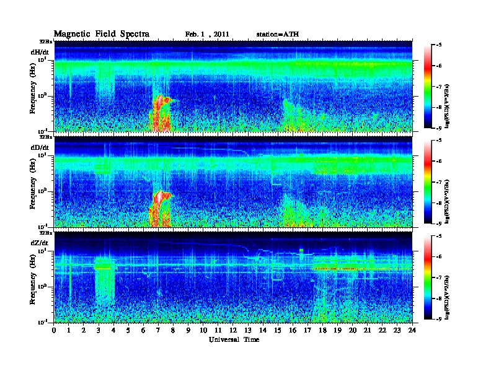
Task: Click the dZ/dt panel color bar
Action: point(428,277)
